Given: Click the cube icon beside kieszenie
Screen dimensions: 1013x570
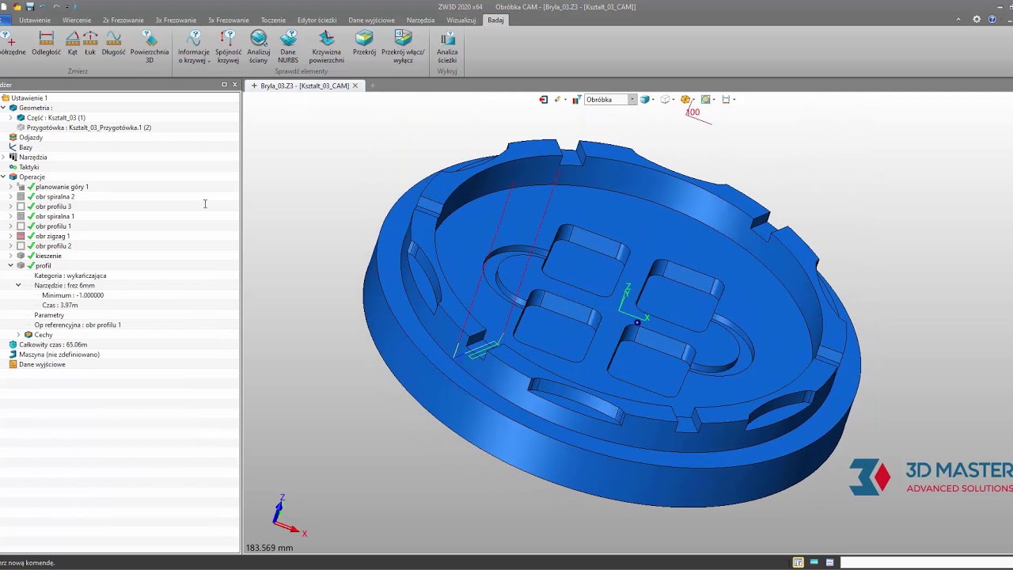Looking at the screenshot, I should point(21,256).
